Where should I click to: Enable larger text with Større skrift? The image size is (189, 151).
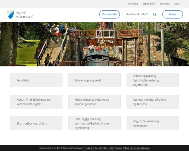pos(149,4)
